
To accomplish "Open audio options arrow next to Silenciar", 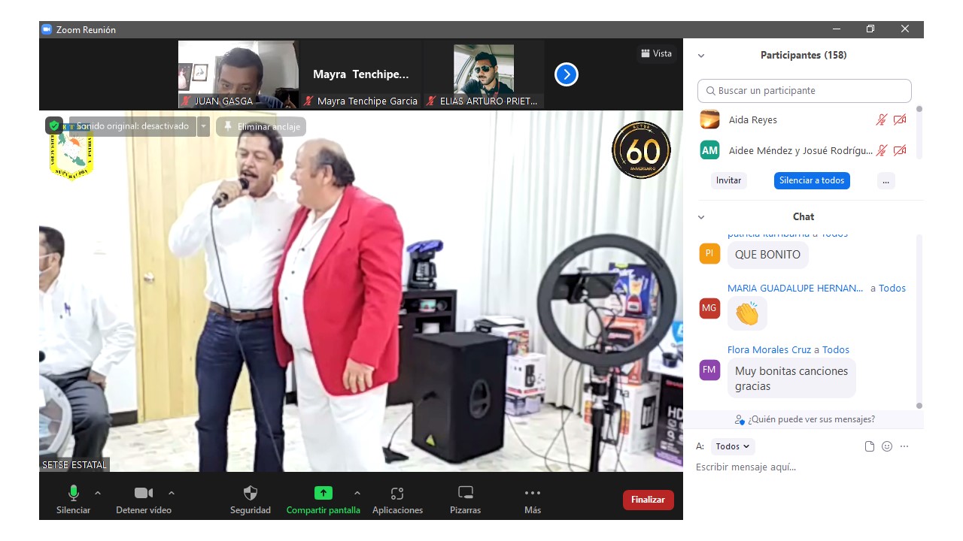I will [98, 493].
